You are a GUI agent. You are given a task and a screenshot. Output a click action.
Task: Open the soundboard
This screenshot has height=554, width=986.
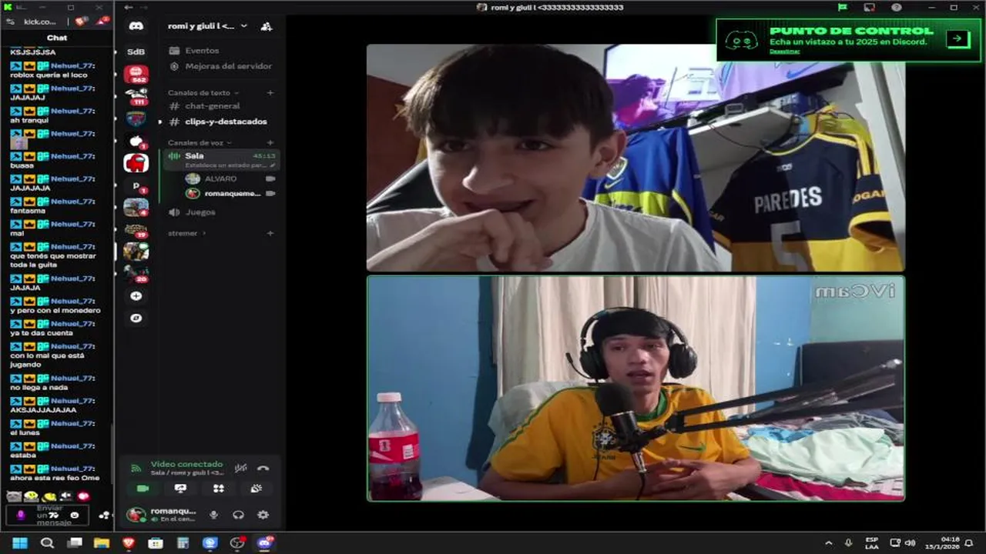[256, 488]
